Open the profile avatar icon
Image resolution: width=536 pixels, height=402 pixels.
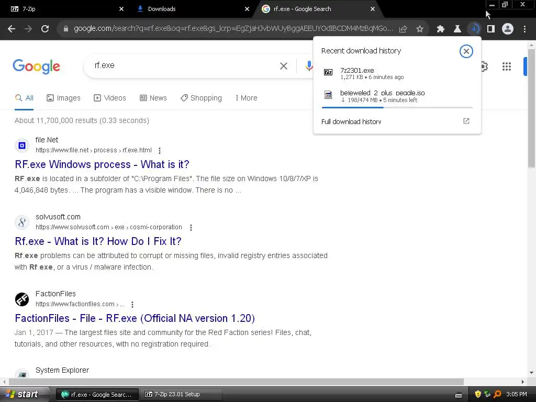508,29
